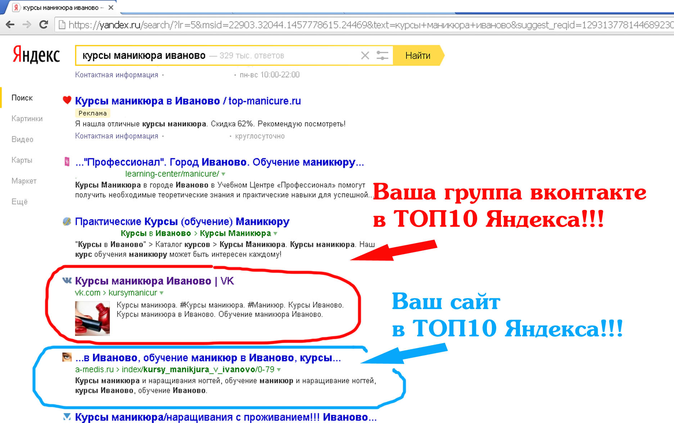Screen dimensions: 674x423
Task: Click the eye favicon of a-medis.ru result
Action: [x=67, y=357]
